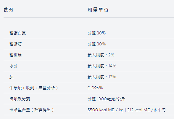
Task: Click the 測量單位 column header
Action: pos(98,10)
